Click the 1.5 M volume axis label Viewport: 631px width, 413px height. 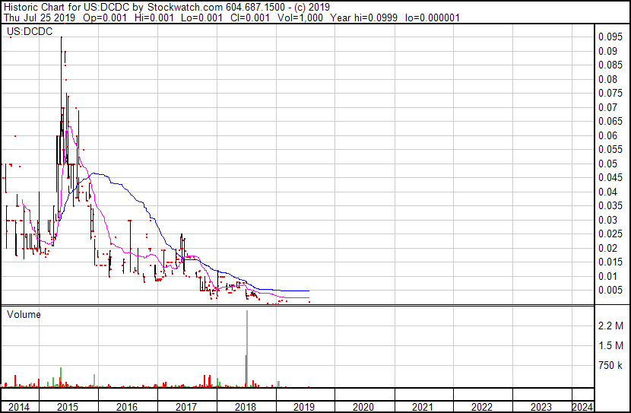tap(610, 345)
